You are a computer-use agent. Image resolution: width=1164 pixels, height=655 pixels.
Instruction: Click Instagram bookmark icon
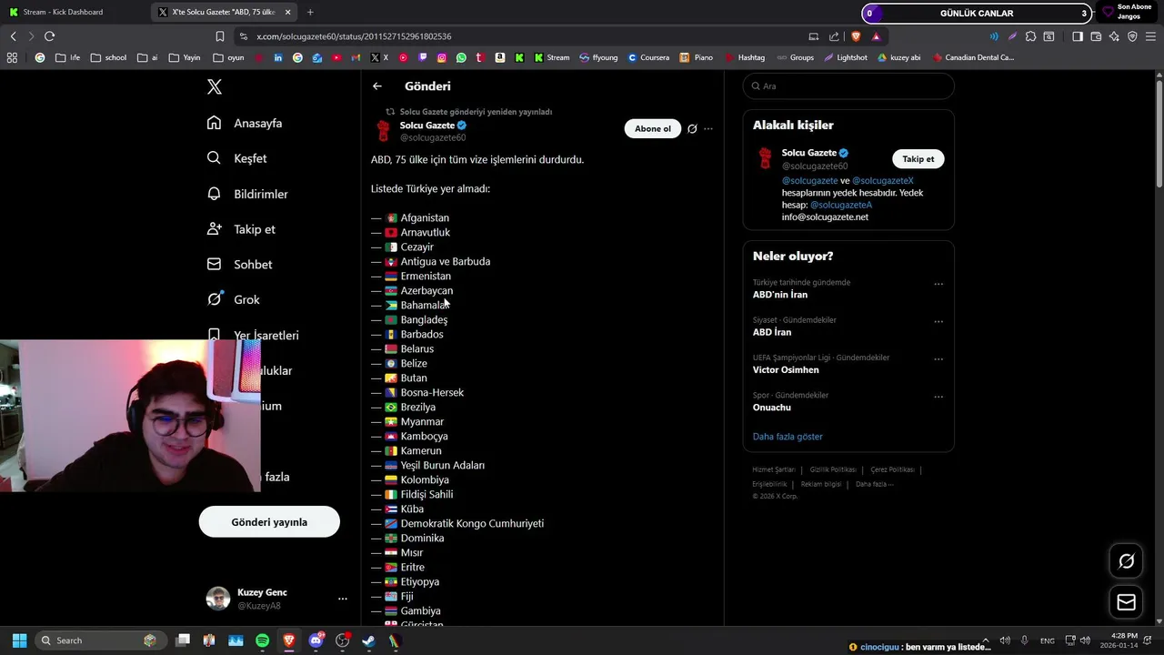442,57
